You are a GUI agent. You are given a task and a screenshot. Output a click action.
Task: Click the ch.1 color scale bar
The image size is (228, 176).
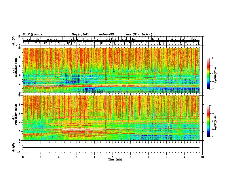pyautogui.click(x=208, y=74)
